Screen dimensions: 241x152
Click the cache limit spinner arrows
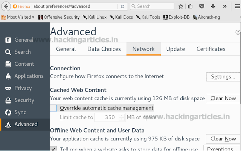pyautogui.click(x=122, y=117)
